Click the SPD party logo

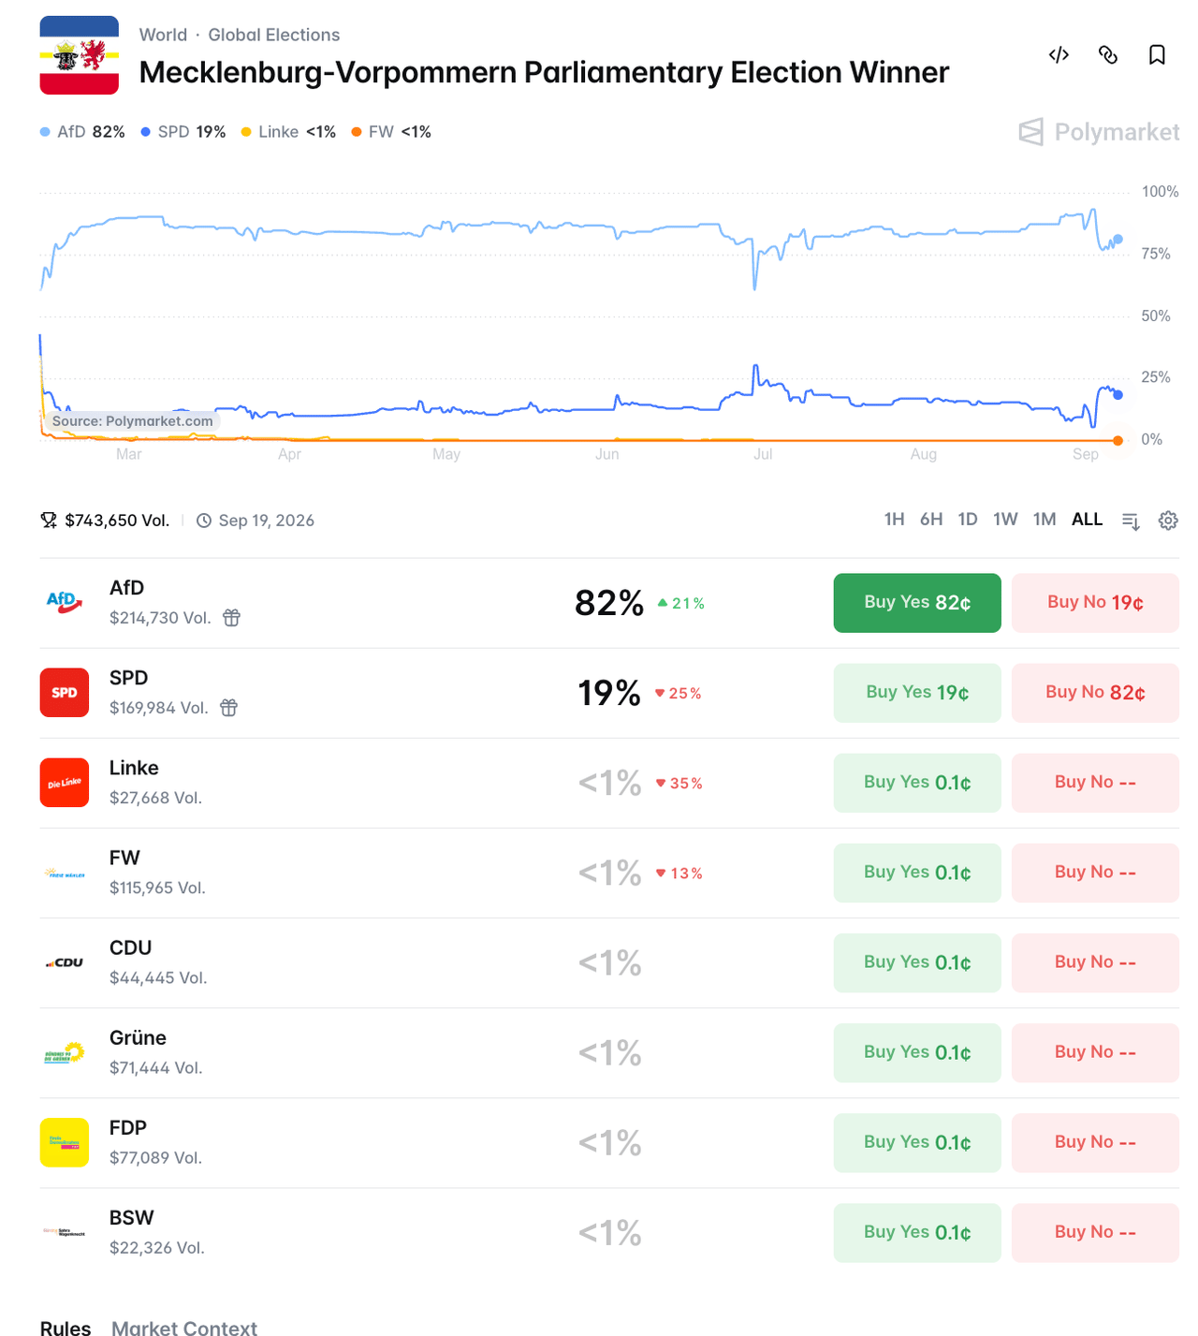tap(65, 693)
